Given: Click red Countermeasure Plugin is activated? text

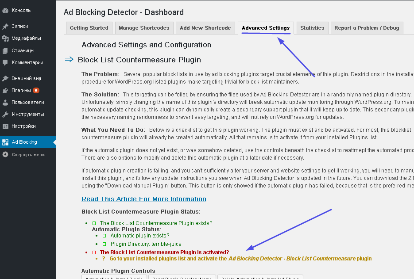Looking at the screenshot, I should pyautogui.click(x=164, y=252).
